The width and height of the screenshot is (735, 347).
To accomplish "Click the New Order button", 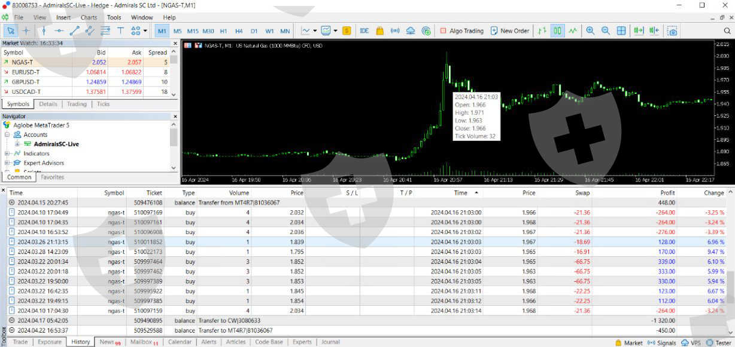I will (x=509, y=30).
